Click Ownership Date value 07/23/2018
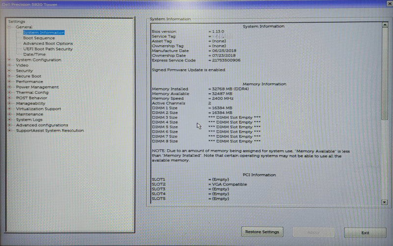The width and height of the screenshot is (393, 246). pyautogui.click(x=224, y=55)
